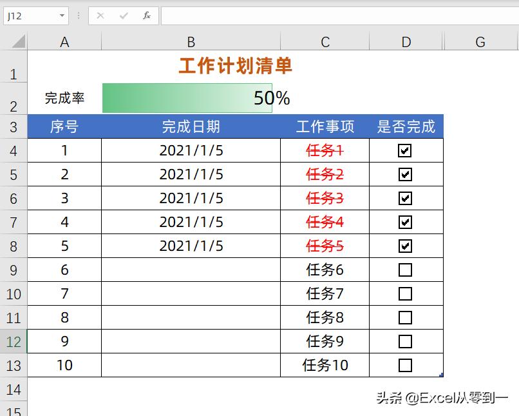Check the 任务9 completion checkbox
The height and width of the screenshot is (416, 519).
coord(406,341)
